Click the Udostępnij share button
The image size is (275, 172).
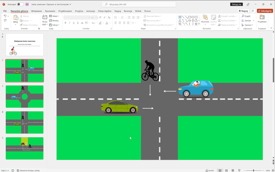tap(265, 11)
